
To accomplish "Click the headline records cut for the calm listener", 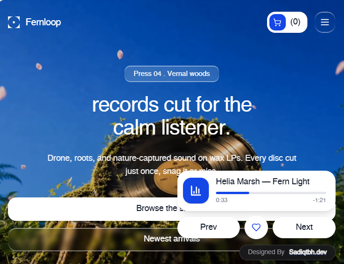I will click(172, 116).
